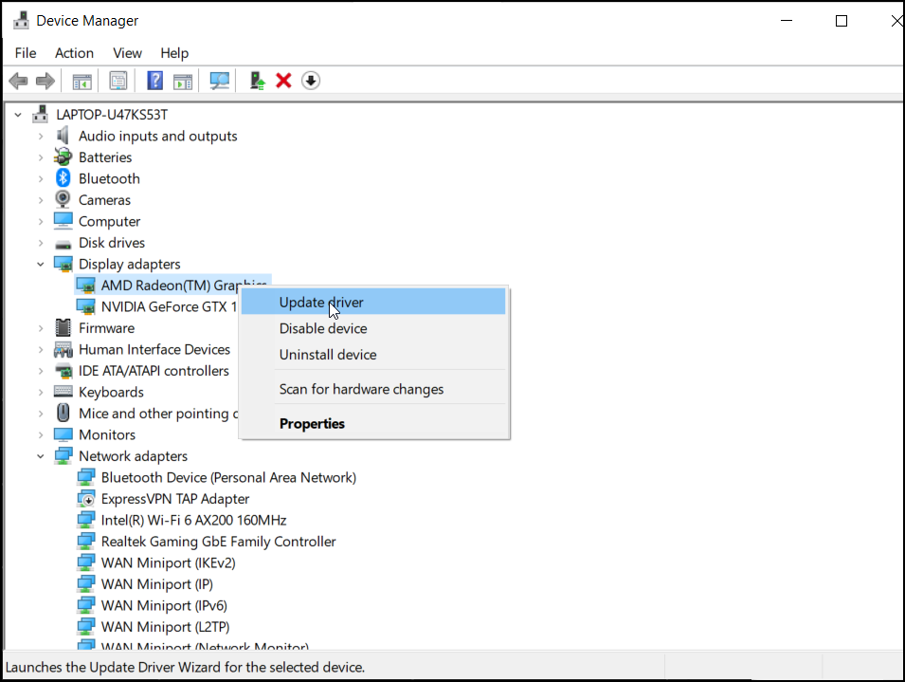Open the Help question mark toolbar icon
This screenshot has width=905, height=682.
(x=154, y=81)
